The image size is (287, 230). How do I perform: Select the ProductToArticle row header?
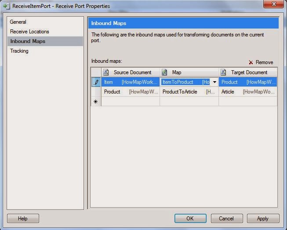point(96,92)
